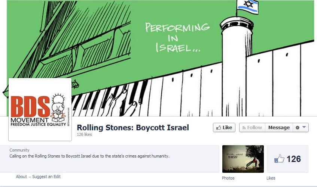Click the thumbs-up Like button
This screenshot has width=317, height=187.
(x=224, y=128)
